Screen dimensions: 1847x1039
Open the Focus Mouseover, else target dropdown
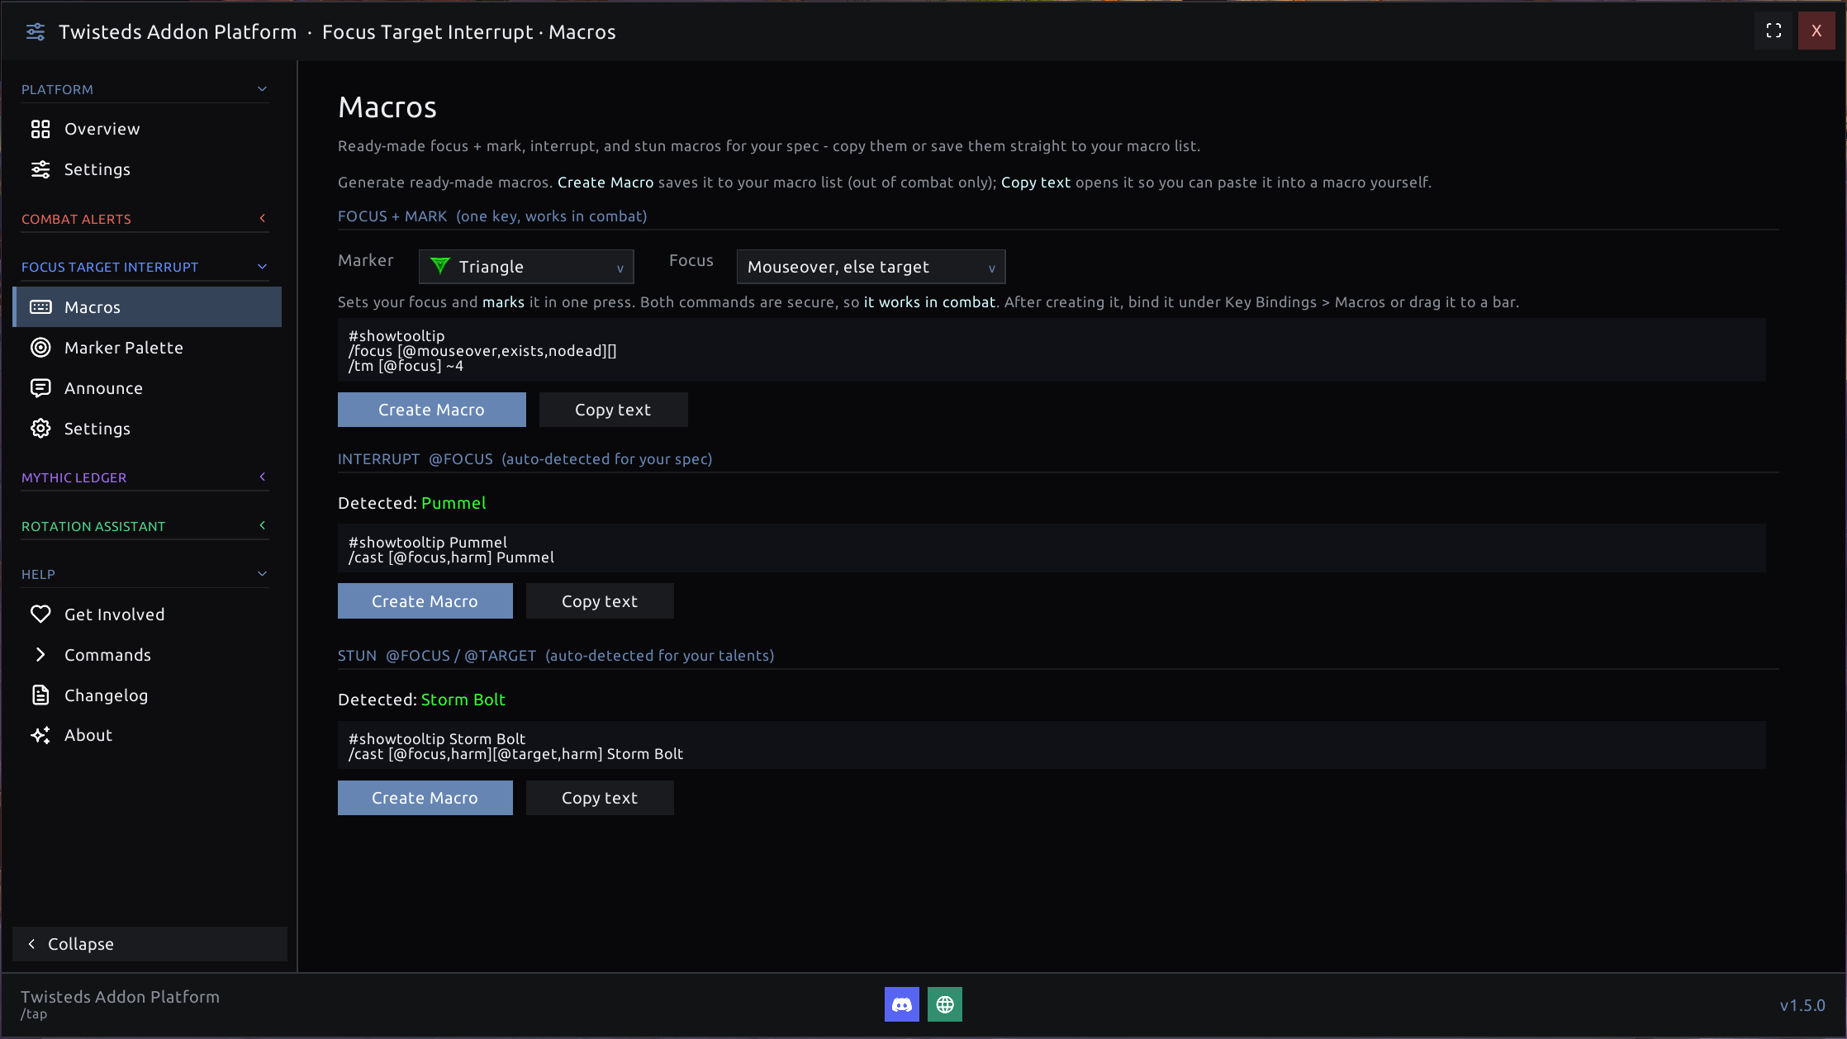pyautogui.click(x=871, y=267)
